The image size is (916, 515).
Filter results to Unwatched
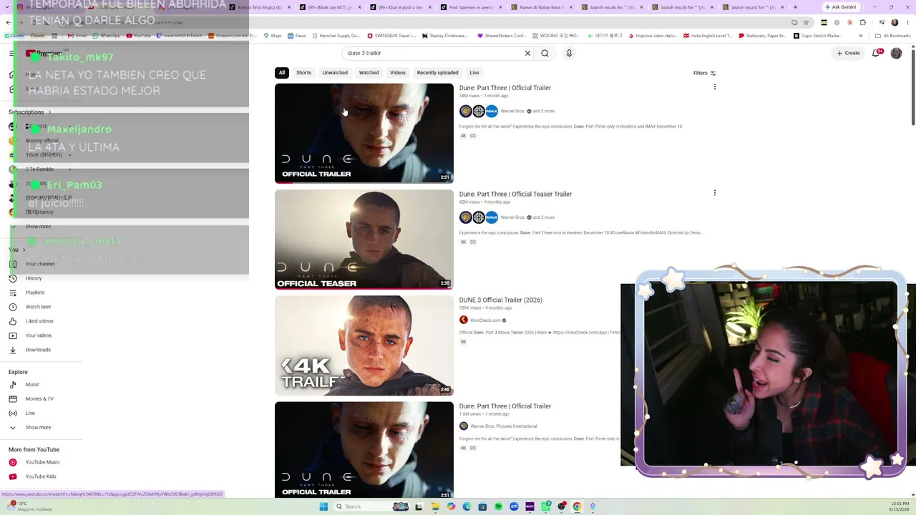pos(335,73)
